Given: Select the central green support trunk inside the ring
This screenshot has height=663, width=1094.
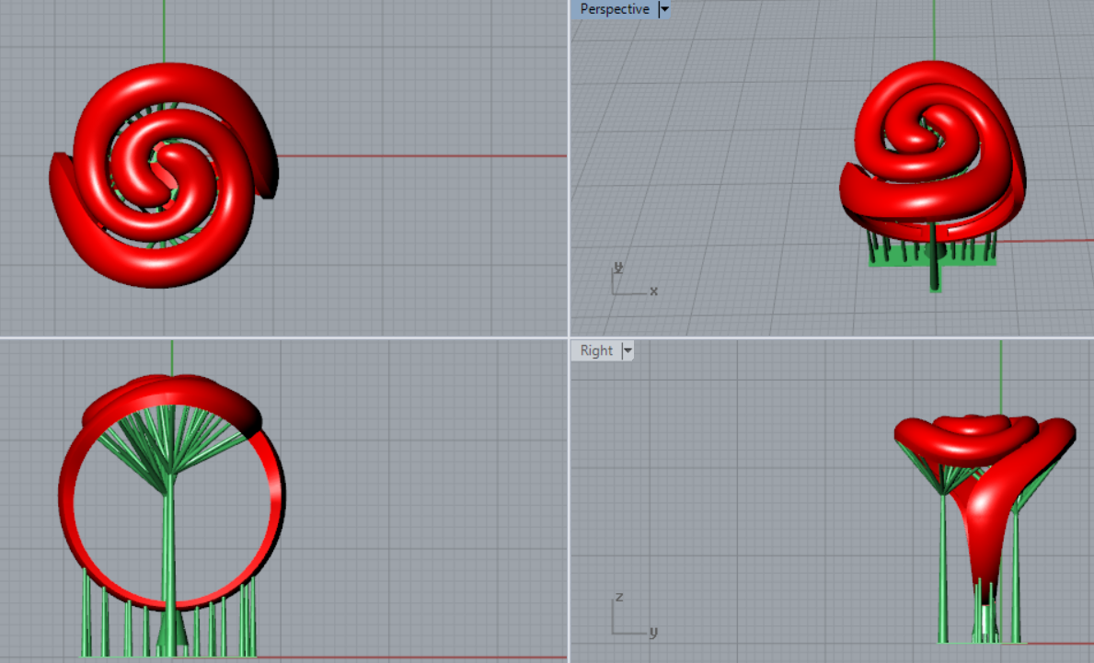Looking at the screenshot, I should click(168, 552).
